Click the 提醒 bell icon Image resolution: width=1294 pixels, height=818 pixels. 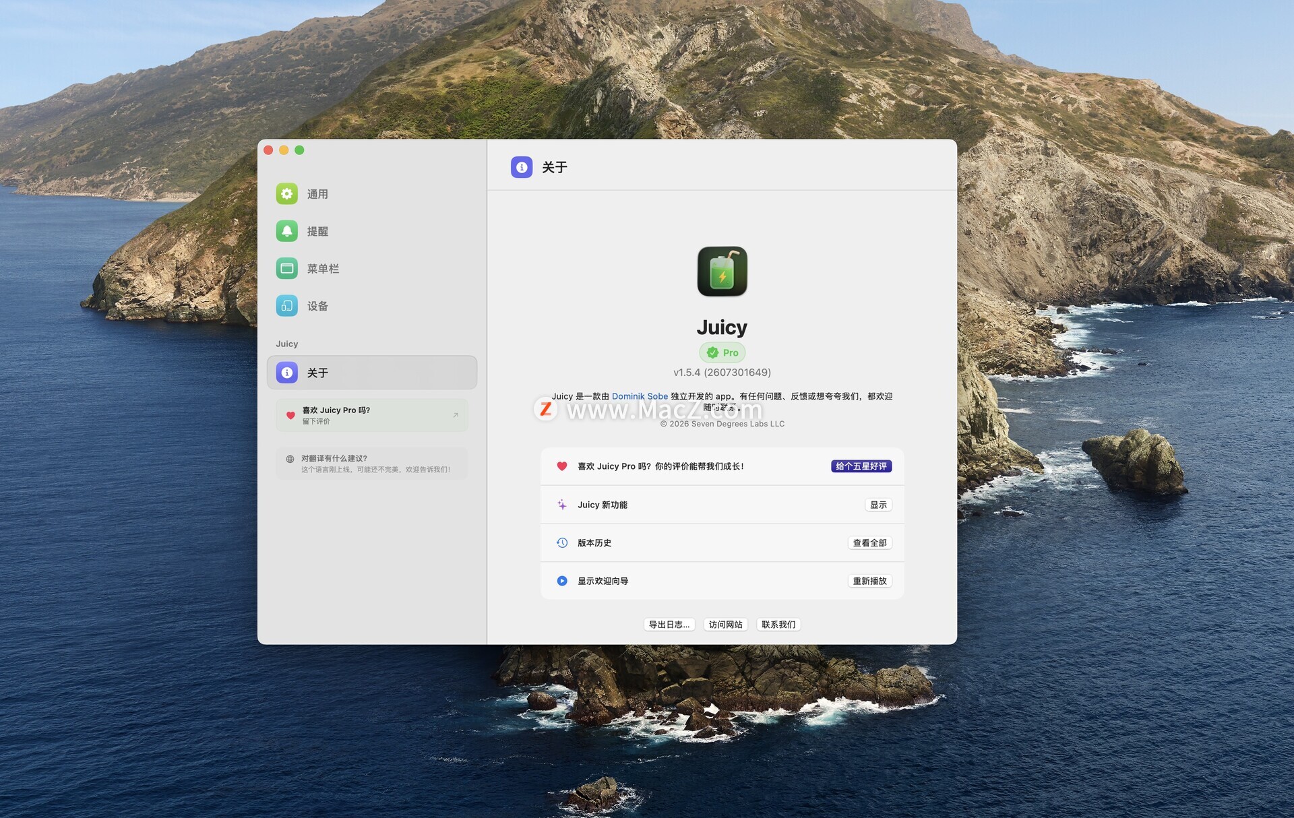point(286,231)
